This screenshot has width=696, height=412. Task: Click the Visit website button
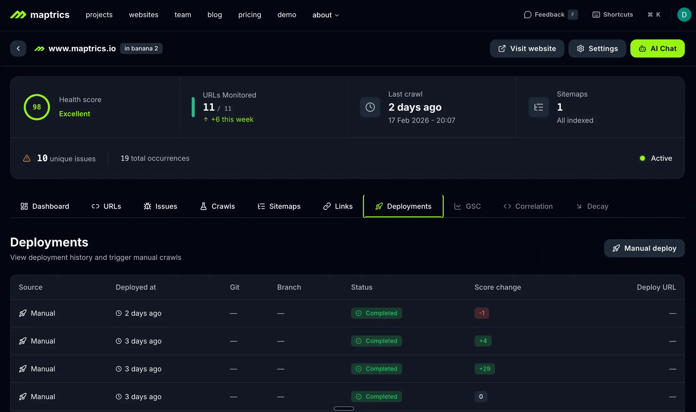click(527, 48)
